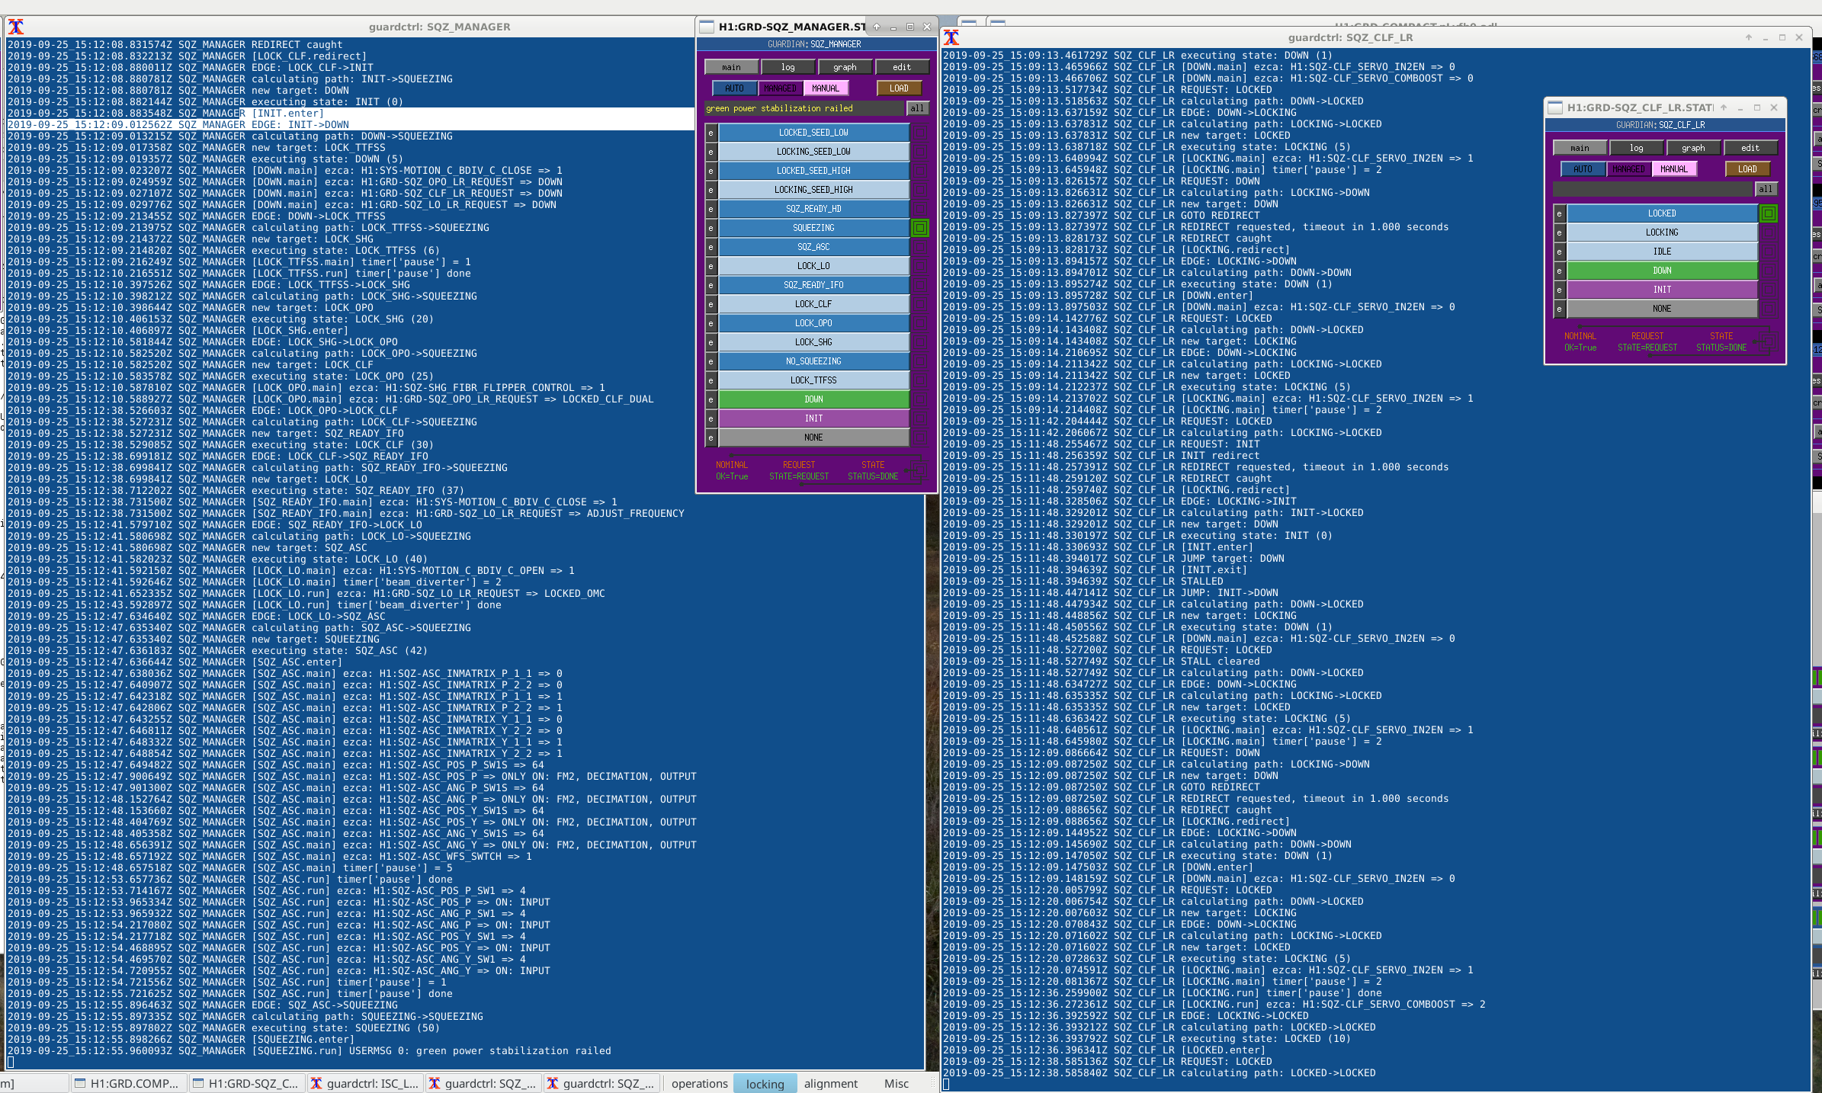This screenshot has width=1822, height=1093.
Task: Set SQZ_MANAGER mode to MANAGED
Action: (x=780, y=88)
